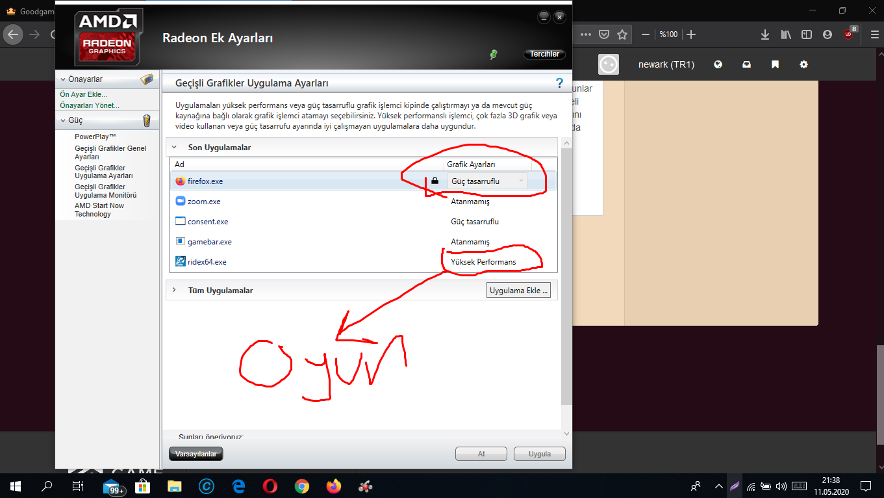Open page actions three-dots in Firefox

point(586,34)
